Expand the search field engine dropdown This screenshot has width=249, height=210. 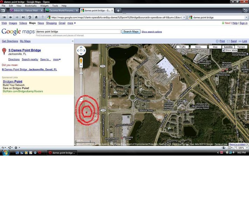246,17
